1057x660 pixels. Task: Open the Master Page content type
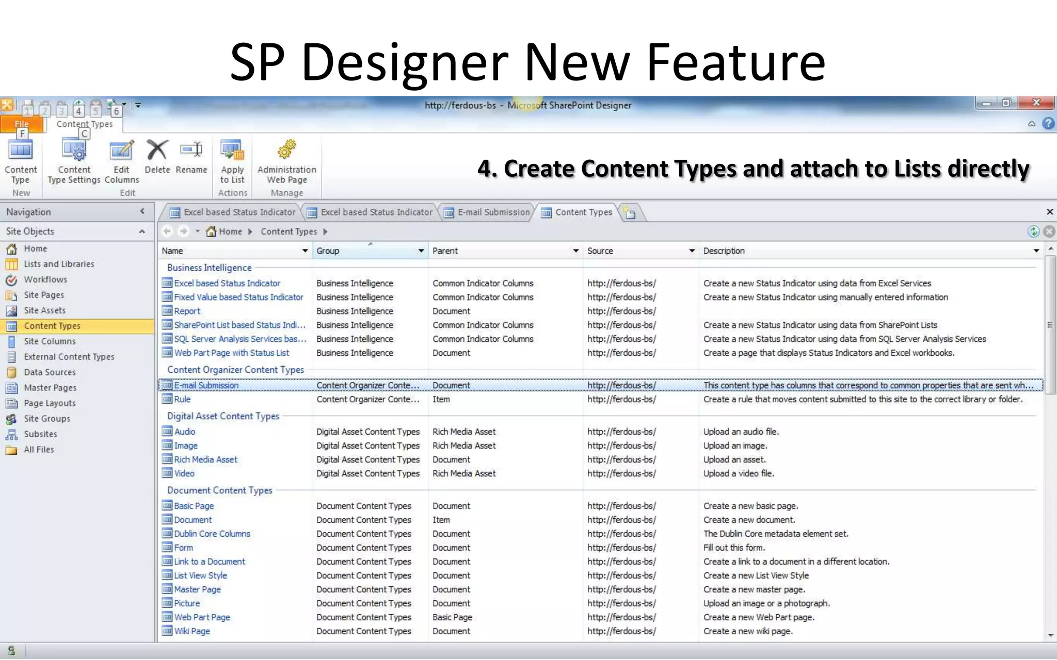point(197,589)
